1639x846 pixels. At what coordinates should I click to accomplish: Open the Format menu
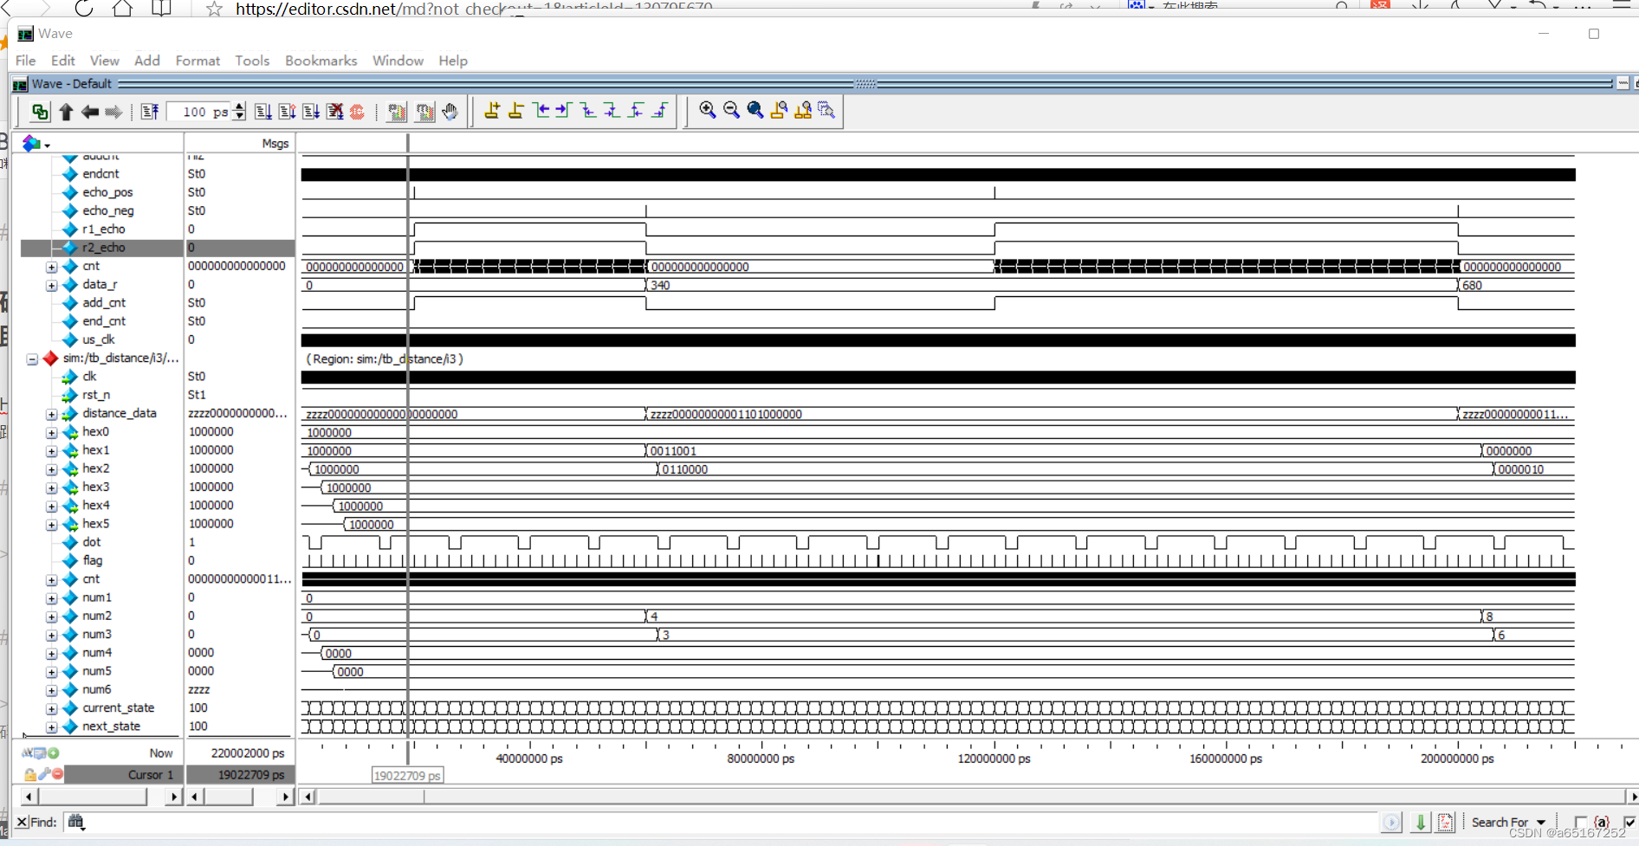pos(198,61)
